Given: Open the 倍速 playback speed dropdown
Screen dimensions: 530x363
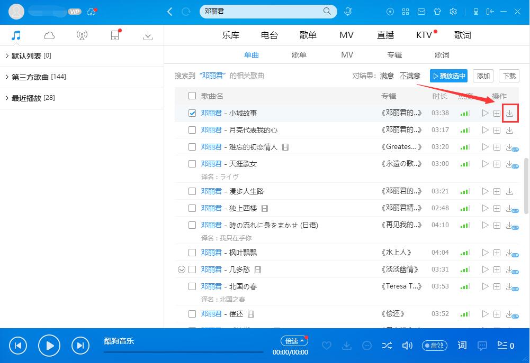Looking at the screenshot, I should click(x=294, y=341).
